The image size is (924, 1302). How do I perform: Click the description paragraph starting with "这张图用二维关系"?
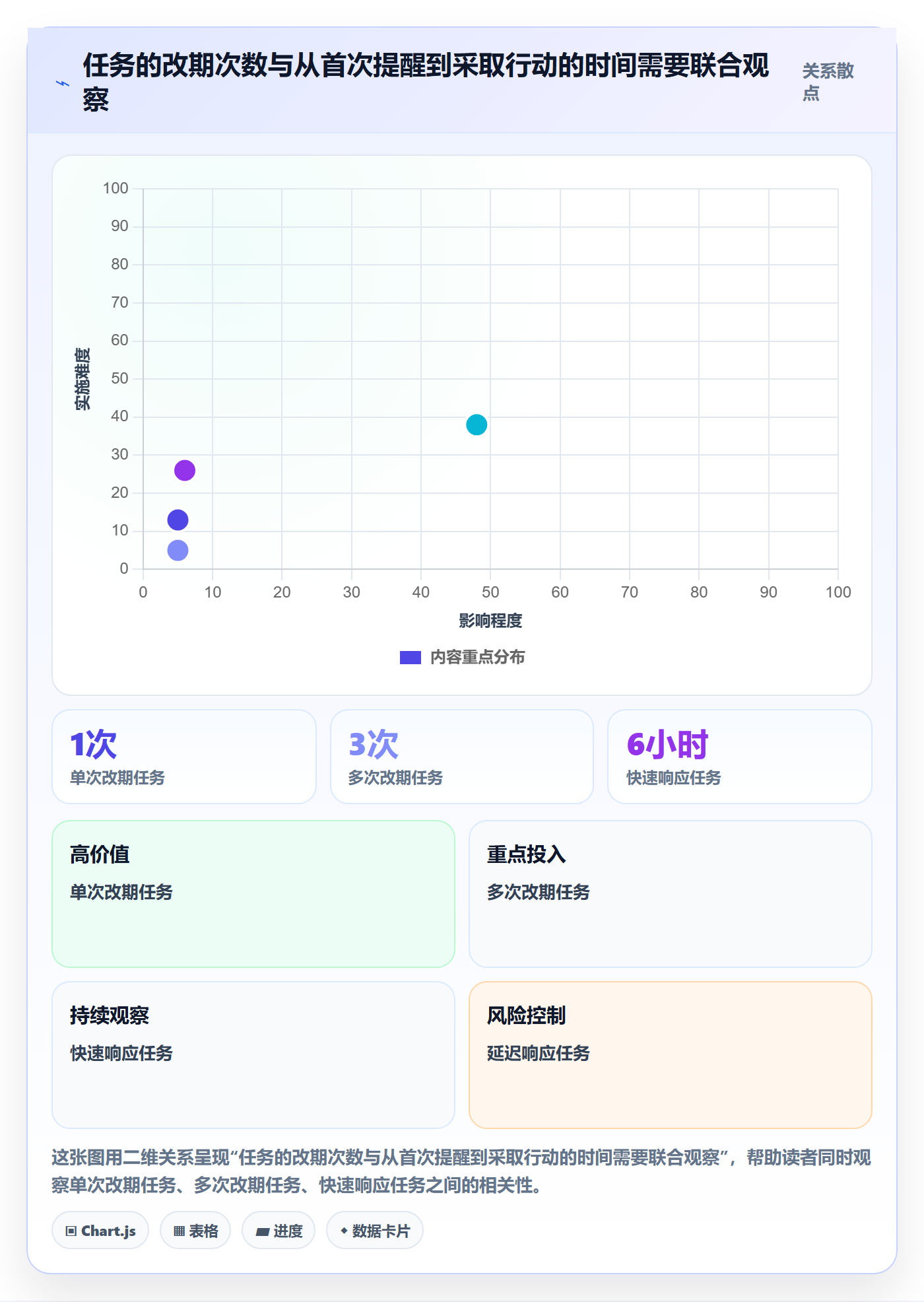click(462, 1171)
